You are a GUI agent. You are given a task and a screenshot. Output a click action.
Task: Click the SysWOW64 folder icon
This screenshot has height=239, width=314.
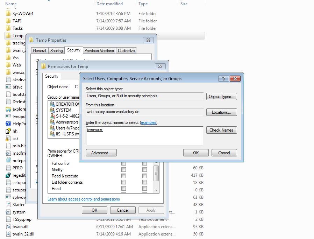pyautogui.click(x=8, y=14)
